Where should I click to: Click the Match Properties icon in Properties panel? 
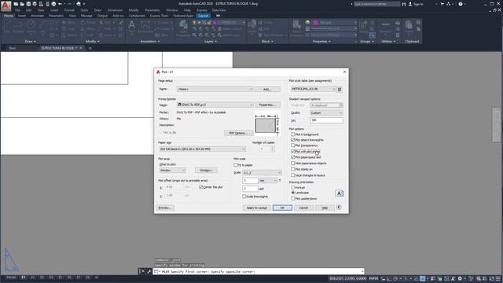[297, 28]
